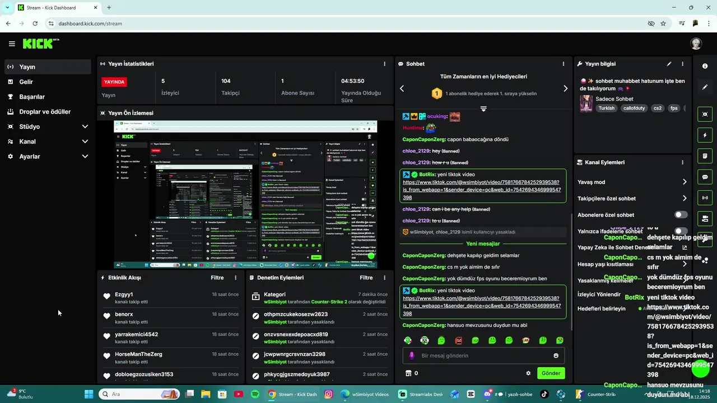This screenshot has width=717, height=403.
Task: Open the Filtre dropdown in Etkinlik Akışı
Action: coord(217,278)
